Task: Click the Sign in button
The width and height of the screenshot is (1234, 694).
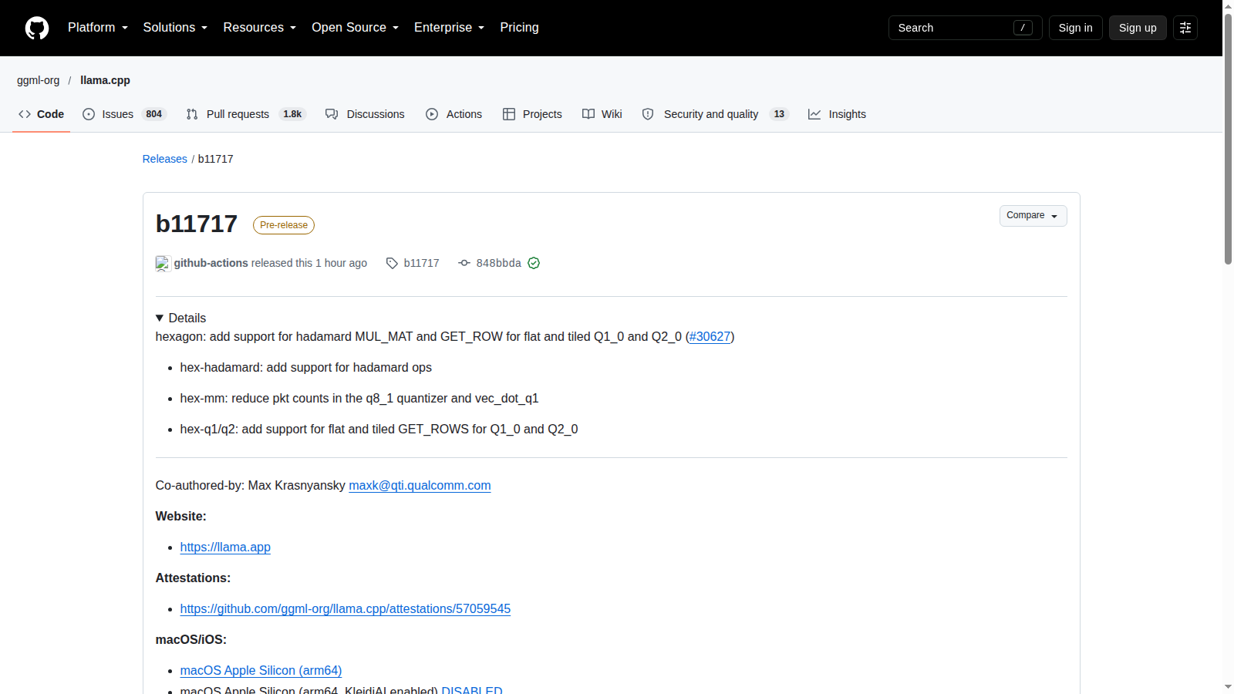Action: (1075, 28)
